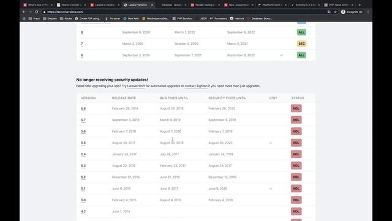Open the Formatters bookmark
This screenshot has height=221, width=392.
click(x=218, y=18)
